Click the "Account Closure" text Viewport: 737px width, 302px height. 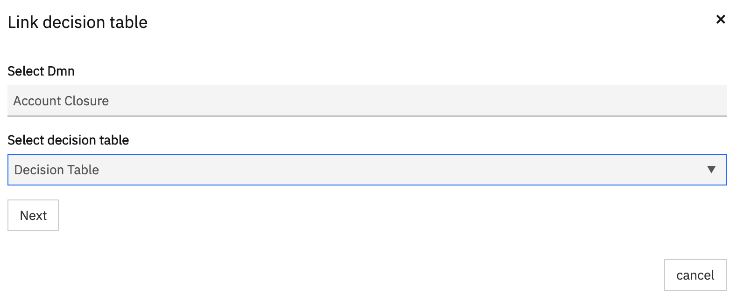click(x=61, y=101)
